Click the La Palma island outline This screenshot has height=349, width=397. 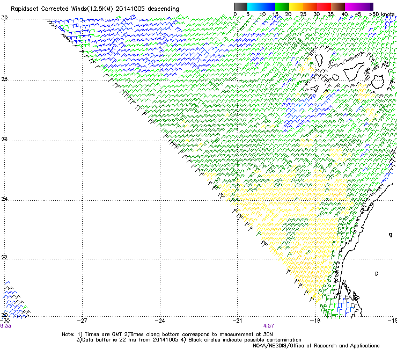click(319, 60)
